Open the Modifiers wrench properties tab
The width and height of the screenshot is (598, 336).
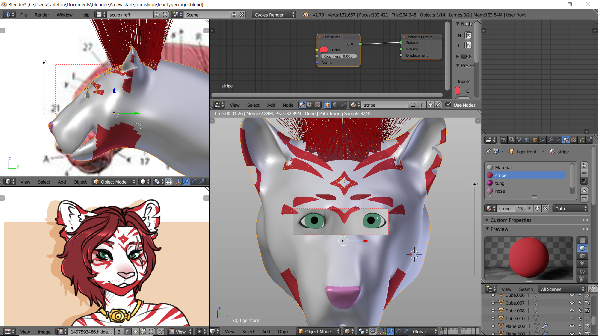pos(550,140)
